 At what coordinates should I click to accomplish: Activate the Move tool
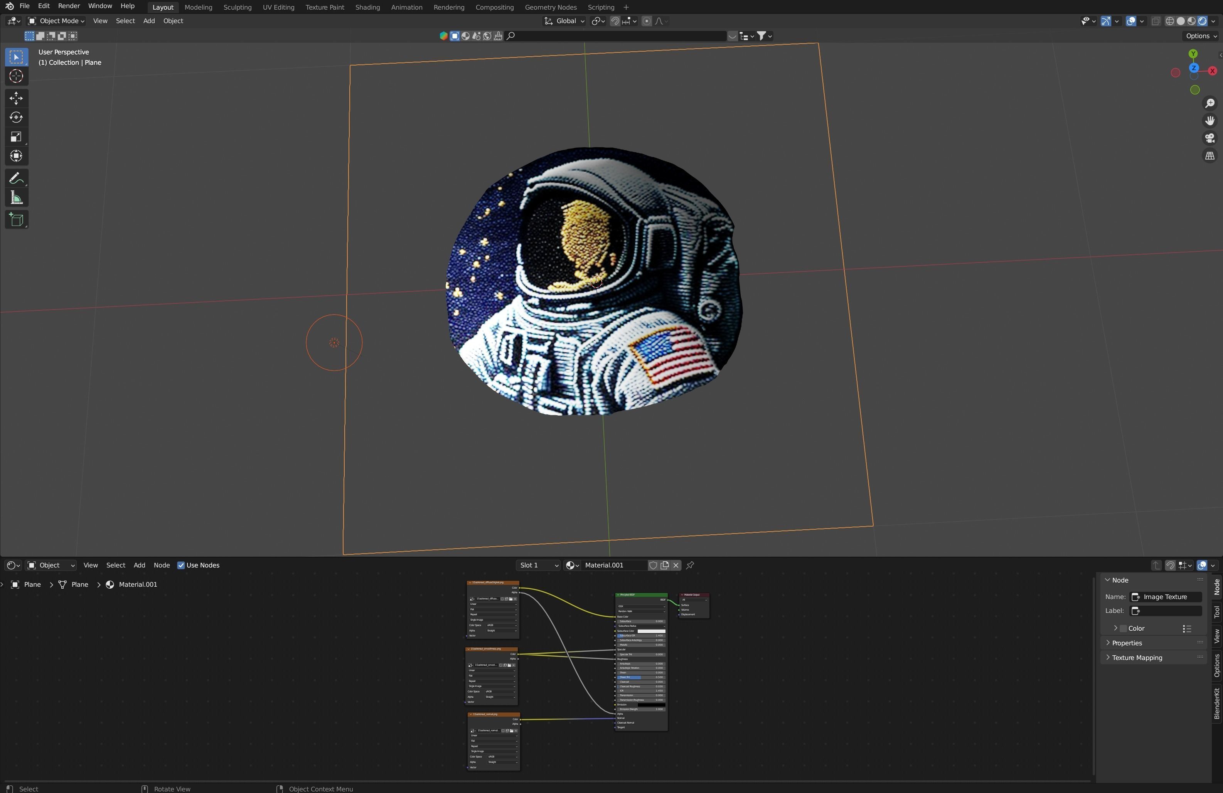[x=16, y=98]
